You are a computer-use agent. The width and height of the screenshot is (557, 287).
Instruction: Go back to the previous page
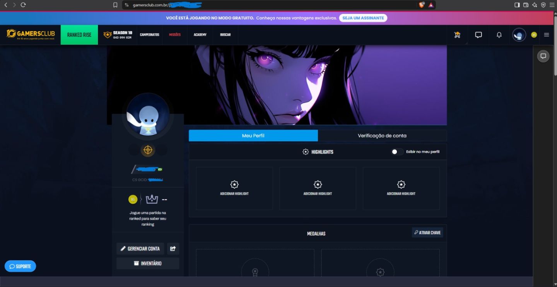(5, 5)
